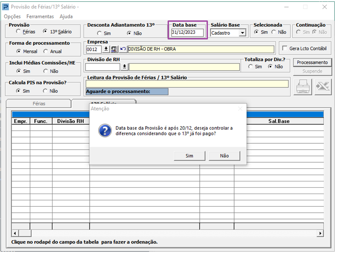Choose Anual as forma de processamento

[45, 52]
